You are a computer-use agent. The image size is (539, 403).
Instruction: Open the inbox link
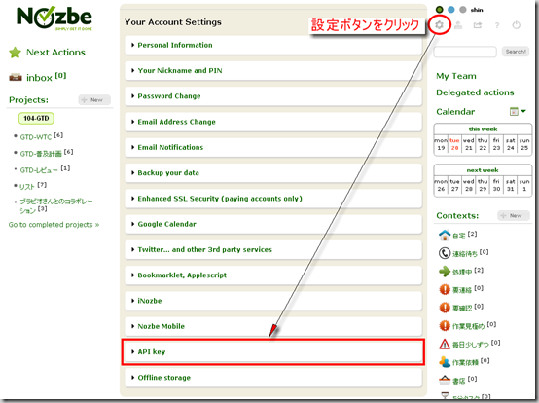coord(39,78)
